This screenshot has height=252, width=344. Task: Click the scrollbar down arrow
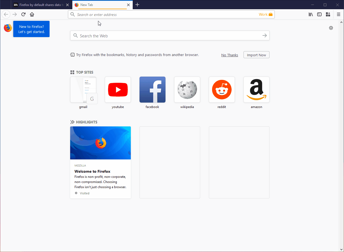[x=342, y=249]
